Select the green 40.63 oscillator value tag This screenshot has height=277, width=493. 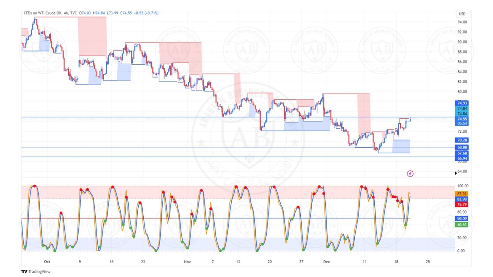[462, 225]
